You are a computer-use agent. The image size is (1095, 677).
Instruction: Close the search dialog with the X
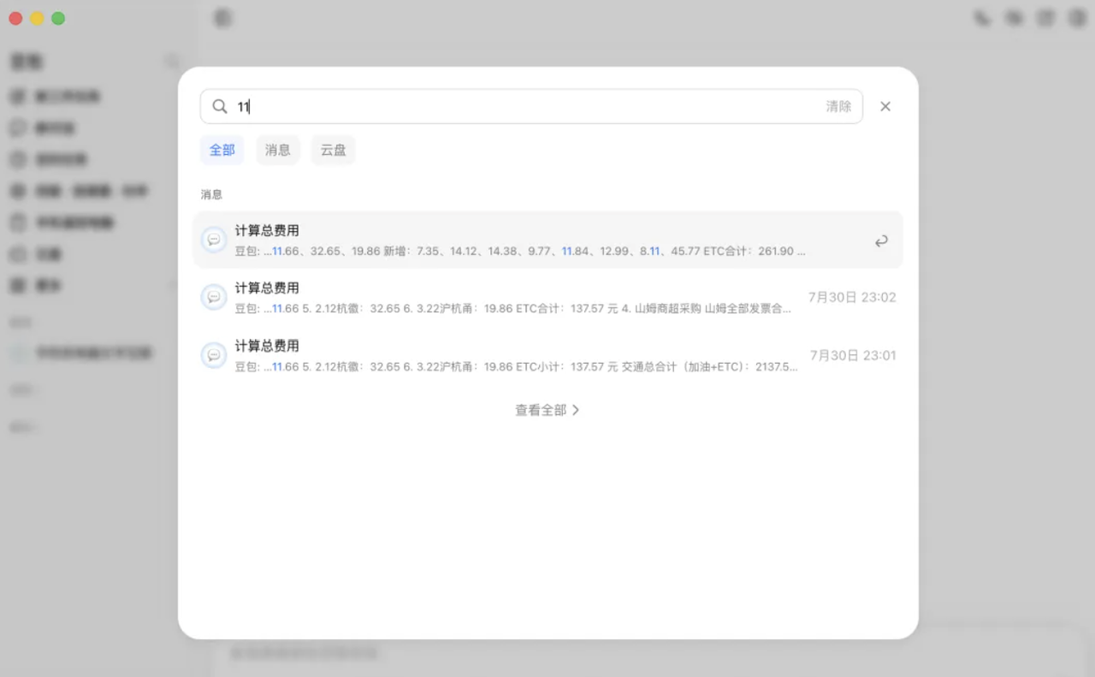click(x=885, y=106)
